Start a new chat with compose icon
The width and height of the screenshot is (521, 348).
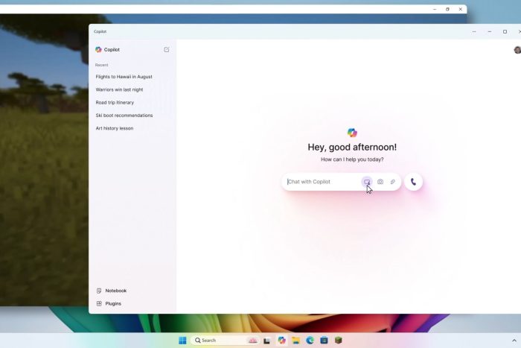[167, 50]
